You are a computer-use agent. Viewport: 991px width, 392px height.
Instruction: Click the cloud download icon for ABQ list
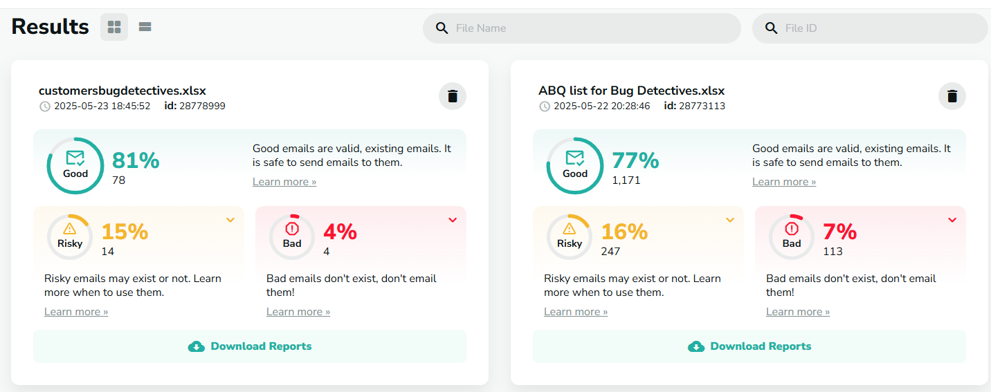click(696, 346)
